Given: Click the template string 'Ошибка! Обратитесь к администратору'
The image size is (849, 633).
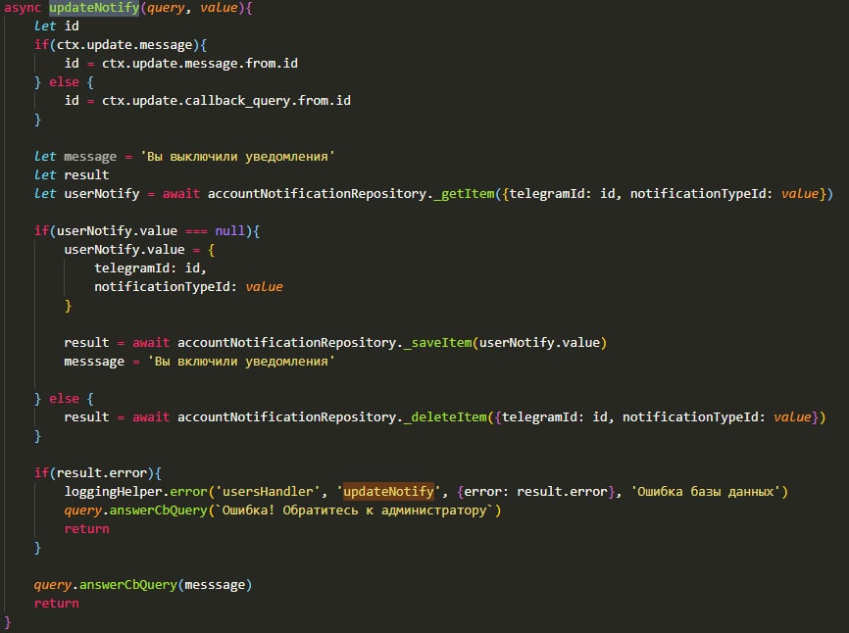Looking at the screenshot, I should [355, 511].
